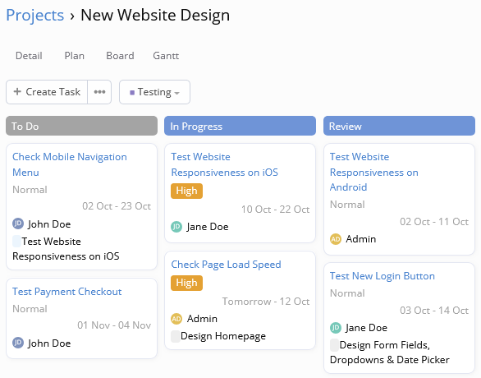Click the Review column header

click(x=399, y=126)
